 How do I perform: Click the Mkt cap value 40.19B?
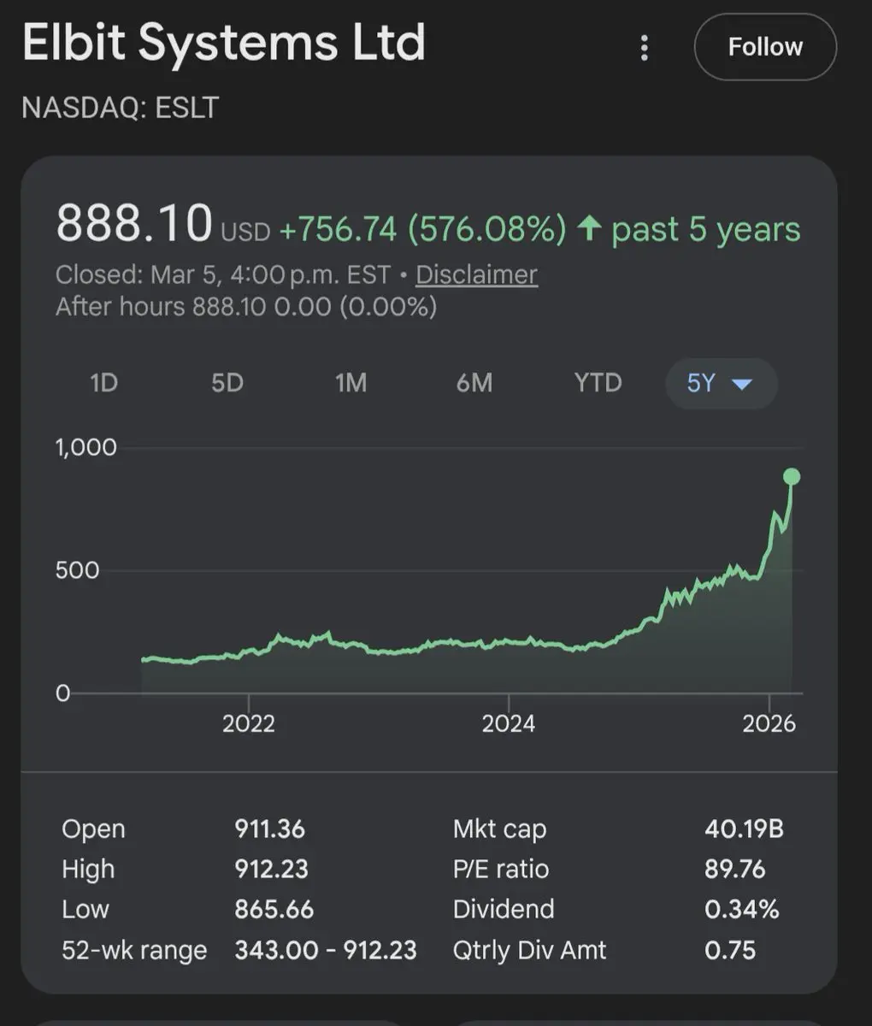coord(744,828)
